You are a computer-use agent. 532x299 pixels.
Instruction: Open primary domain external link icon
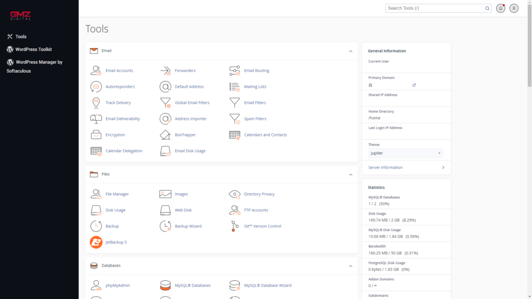click(414, 85)
